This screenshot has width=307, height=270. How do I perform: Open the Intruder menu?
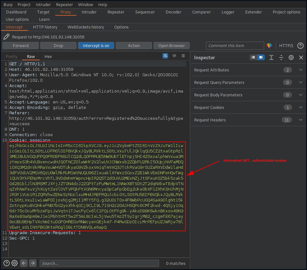coord(43,4)
